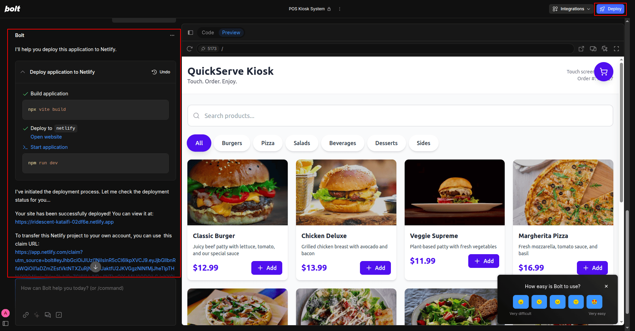Click the $12.99 Classic Burger price
This screenshot has width=635, height=331.
click(x=206, y=268)
